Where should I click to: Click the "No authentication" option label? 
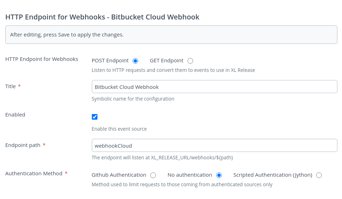click(x=190, y=175)
